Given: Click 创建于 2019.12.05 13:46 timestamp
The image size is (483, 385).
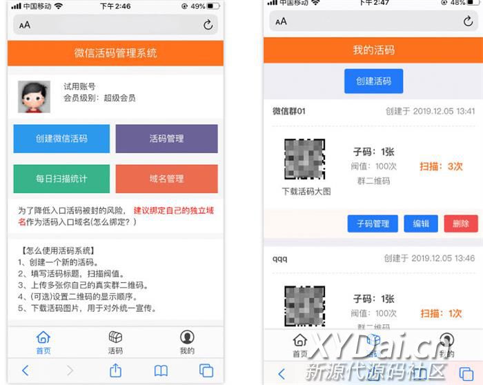Looking at the screenshot, I should click(x=429, y=258).
